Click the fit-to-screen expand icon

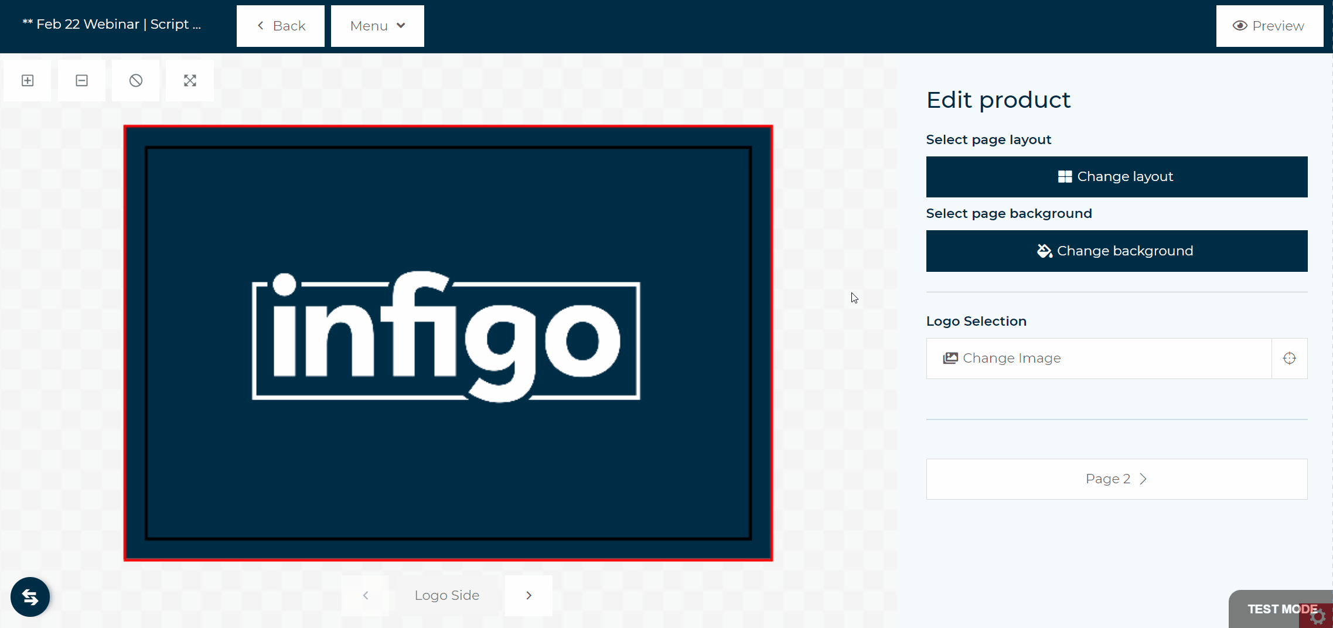pos(190,80)
